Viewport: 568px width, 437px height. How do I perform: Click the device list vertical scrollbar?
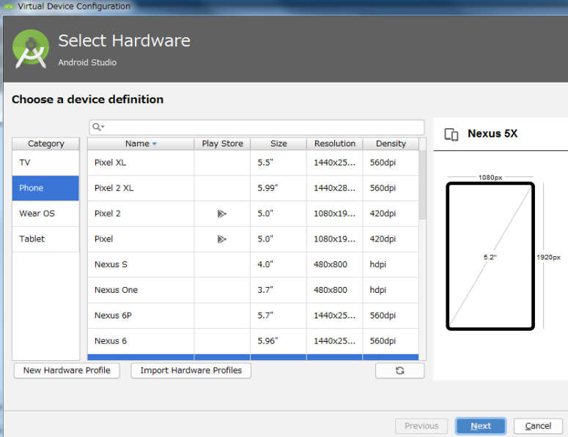coord(422,184)
